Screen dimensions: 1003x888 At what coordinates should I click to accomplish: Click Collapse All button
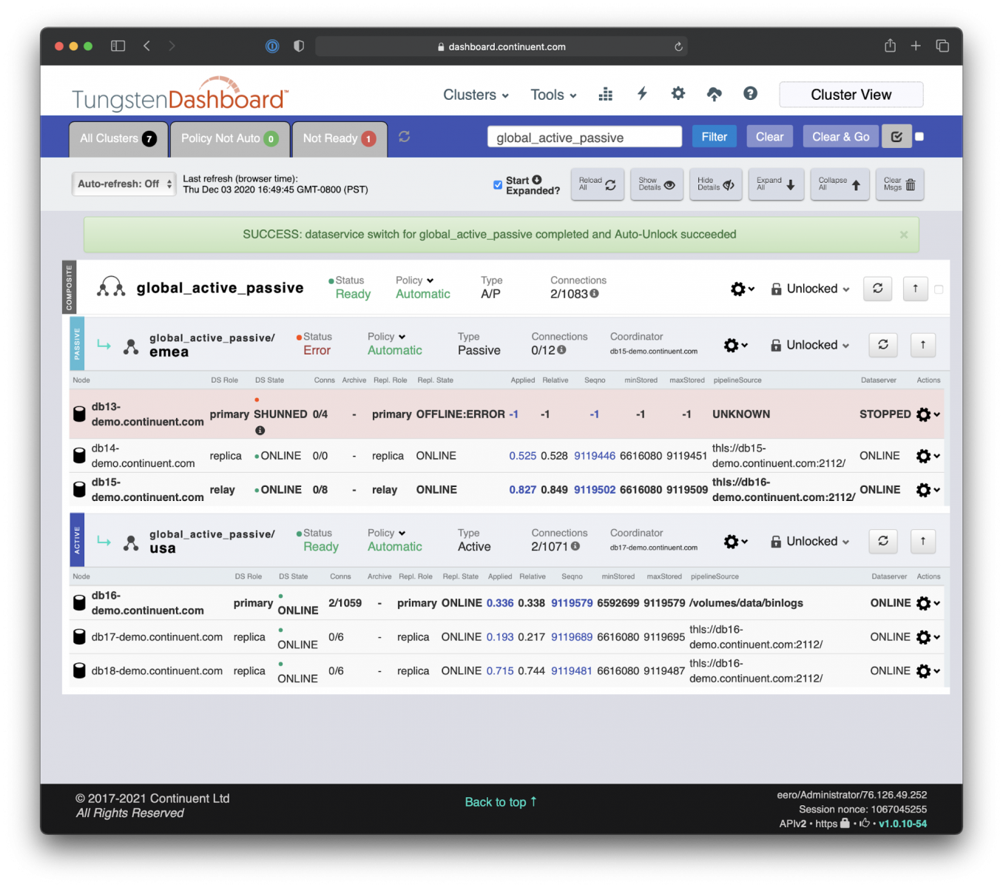pos(839,184)
